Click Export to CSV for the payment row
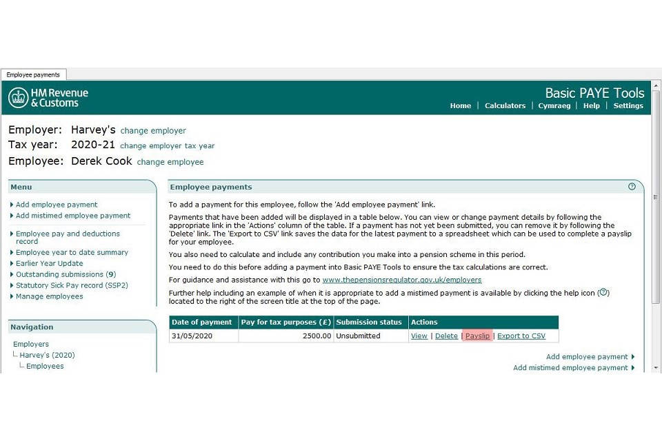Screen dimensions: 662x441 pyautogui.click(x=521, y=336)
